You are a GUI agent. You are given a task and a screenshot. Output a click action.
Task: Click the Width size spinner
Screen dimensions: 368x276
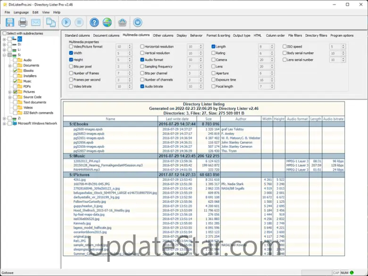130,53
